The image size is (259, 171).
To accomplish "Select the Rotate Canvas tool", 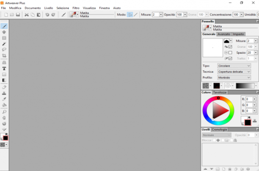I will tap(4, 124).
